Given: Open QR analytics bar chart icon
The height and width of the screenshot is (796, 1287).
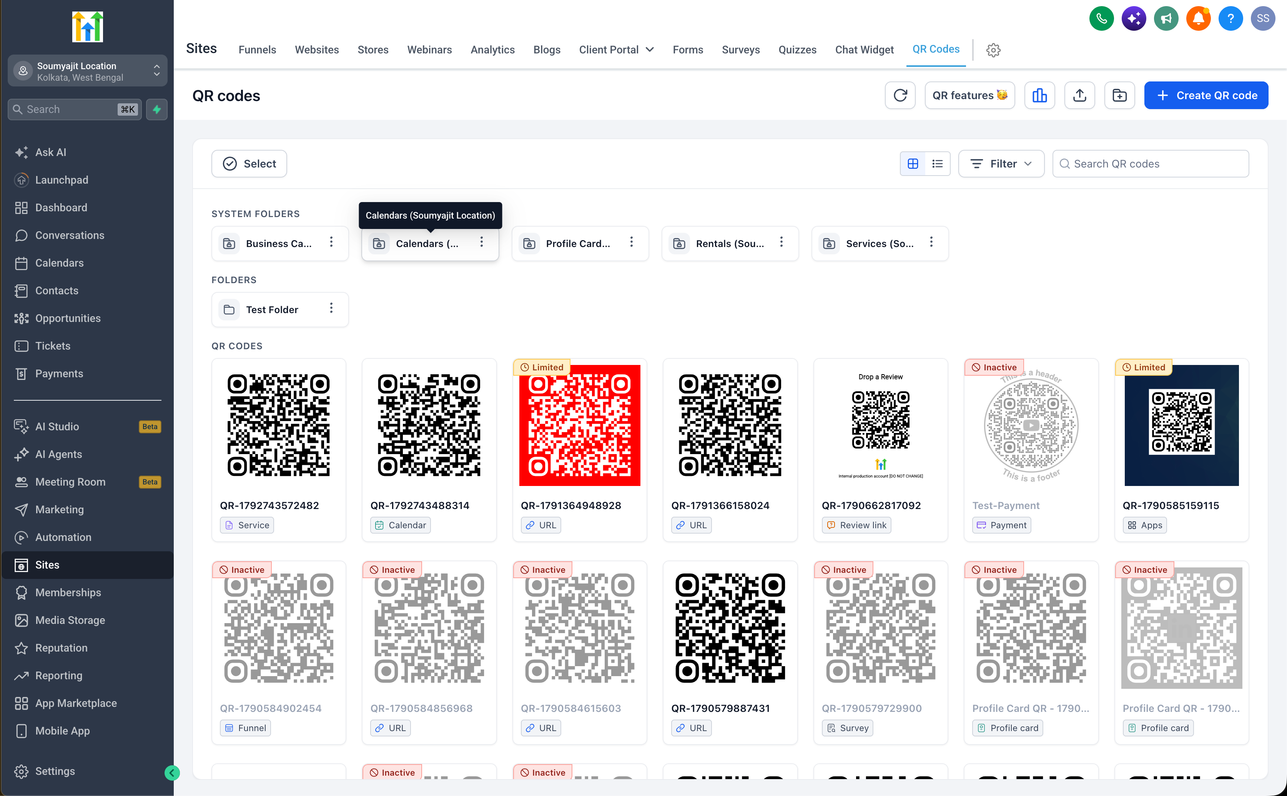Looking at the screenshot, I should pos(1039,95).
